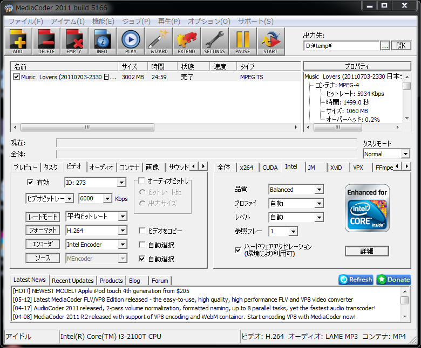Switch to the オーディオ tab
The height and width of the screenshot is (348, 421).
click(101, 168)
